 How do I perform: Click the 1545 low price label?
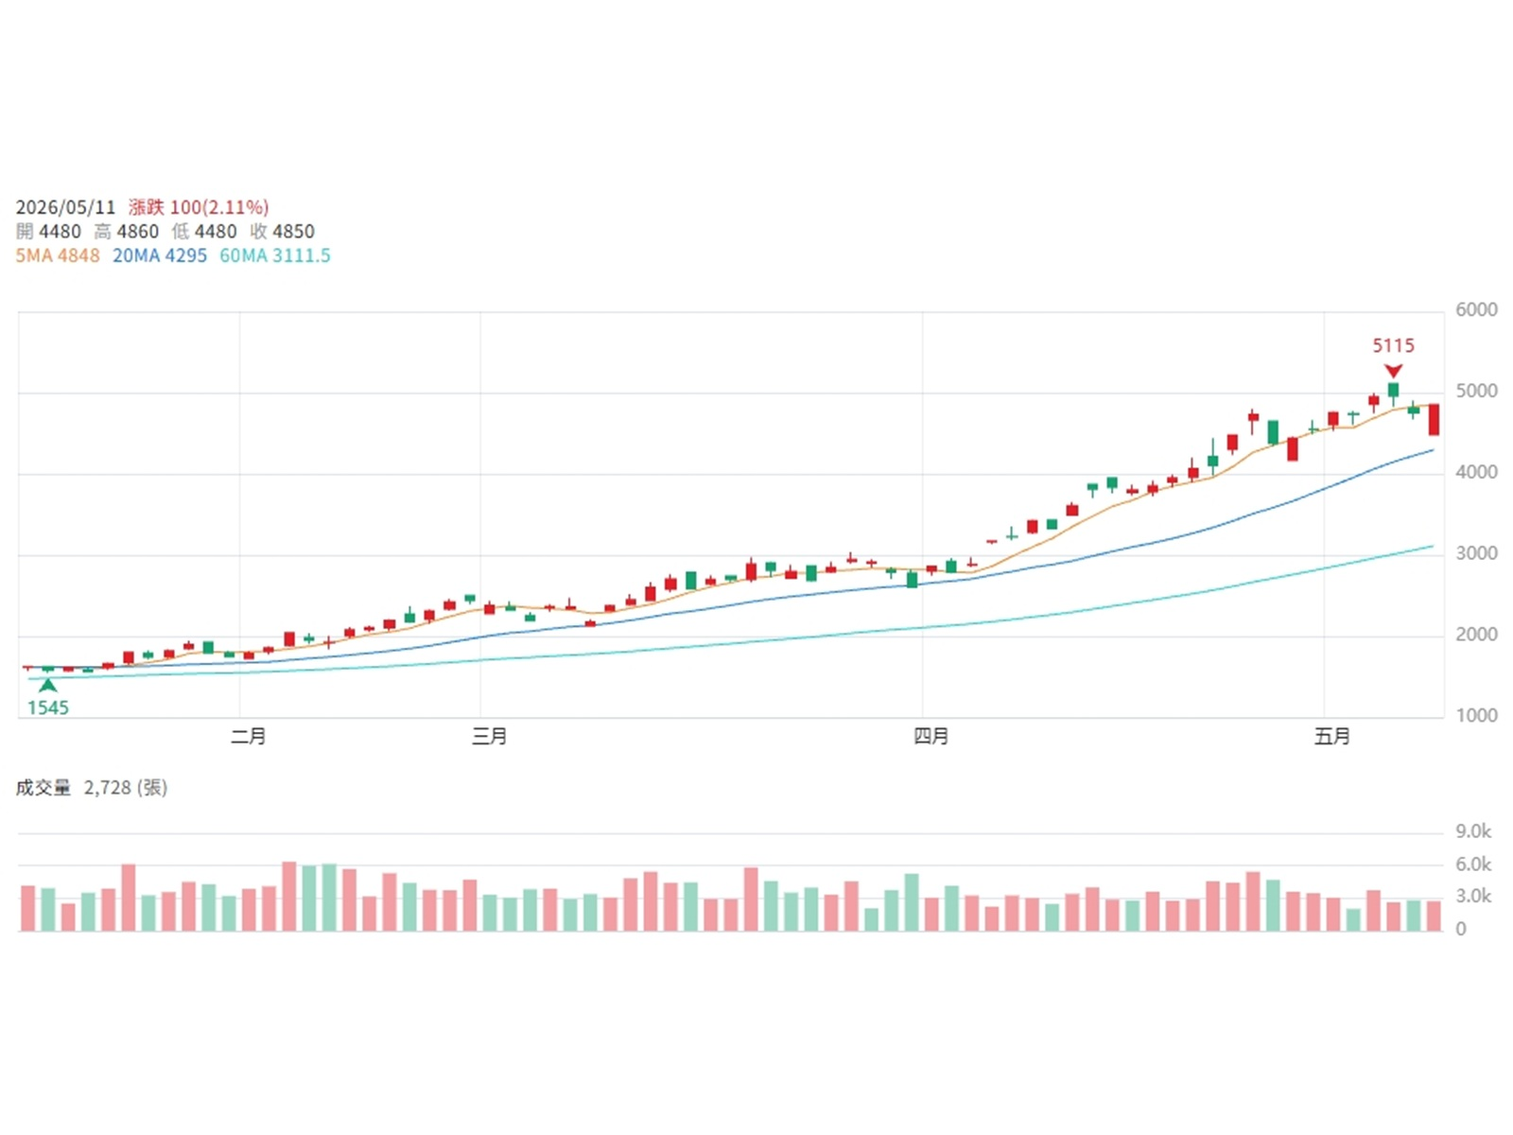coord(48,707)
